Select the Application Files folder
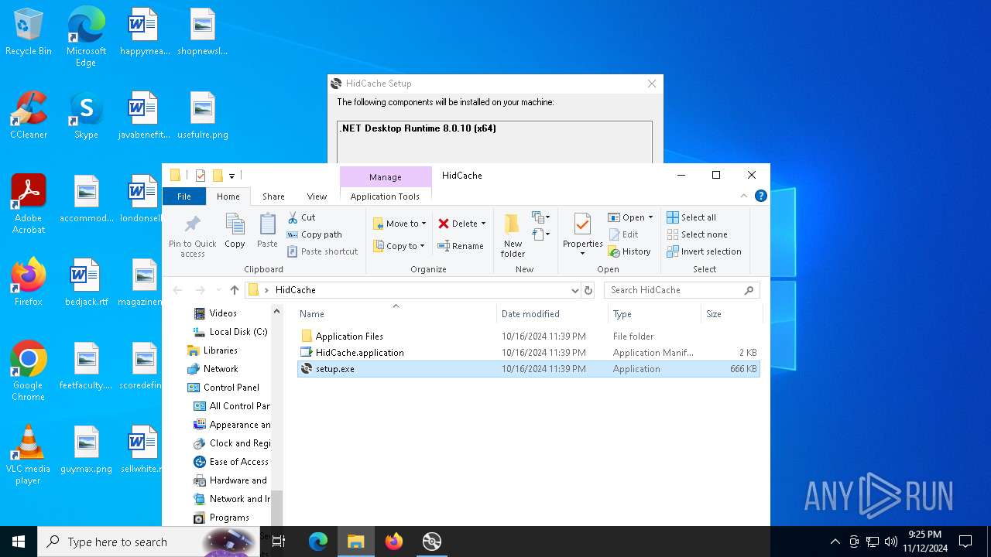Screen dimensions: 991x557 529,337
